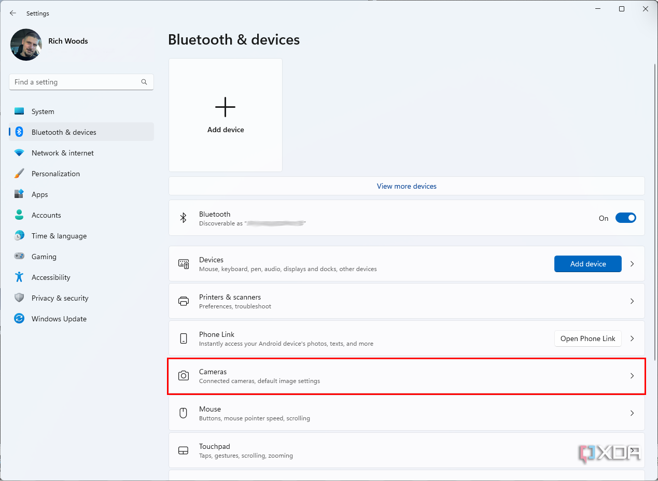This screenshot has width=658, height=481.
Task: Select the Accounts person icon
Action: (19, 215)
